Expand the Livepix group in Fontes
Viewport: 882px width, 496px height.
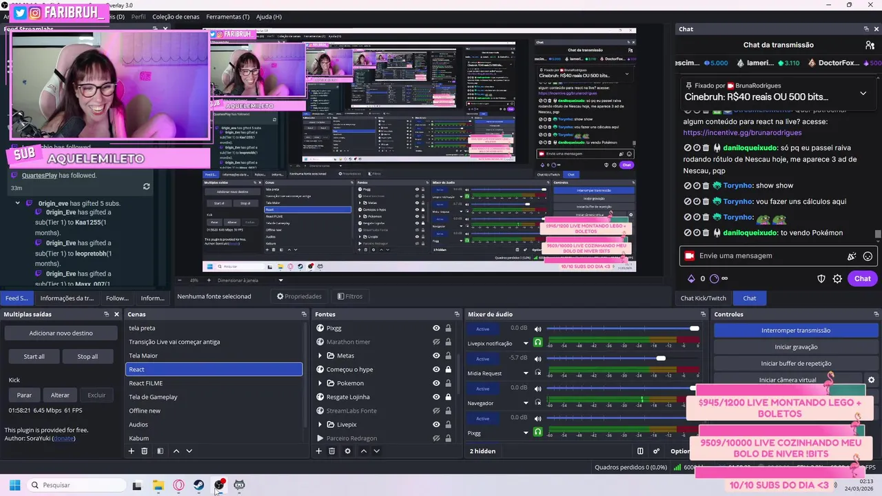pyautogui.click(x=320, y=424)
